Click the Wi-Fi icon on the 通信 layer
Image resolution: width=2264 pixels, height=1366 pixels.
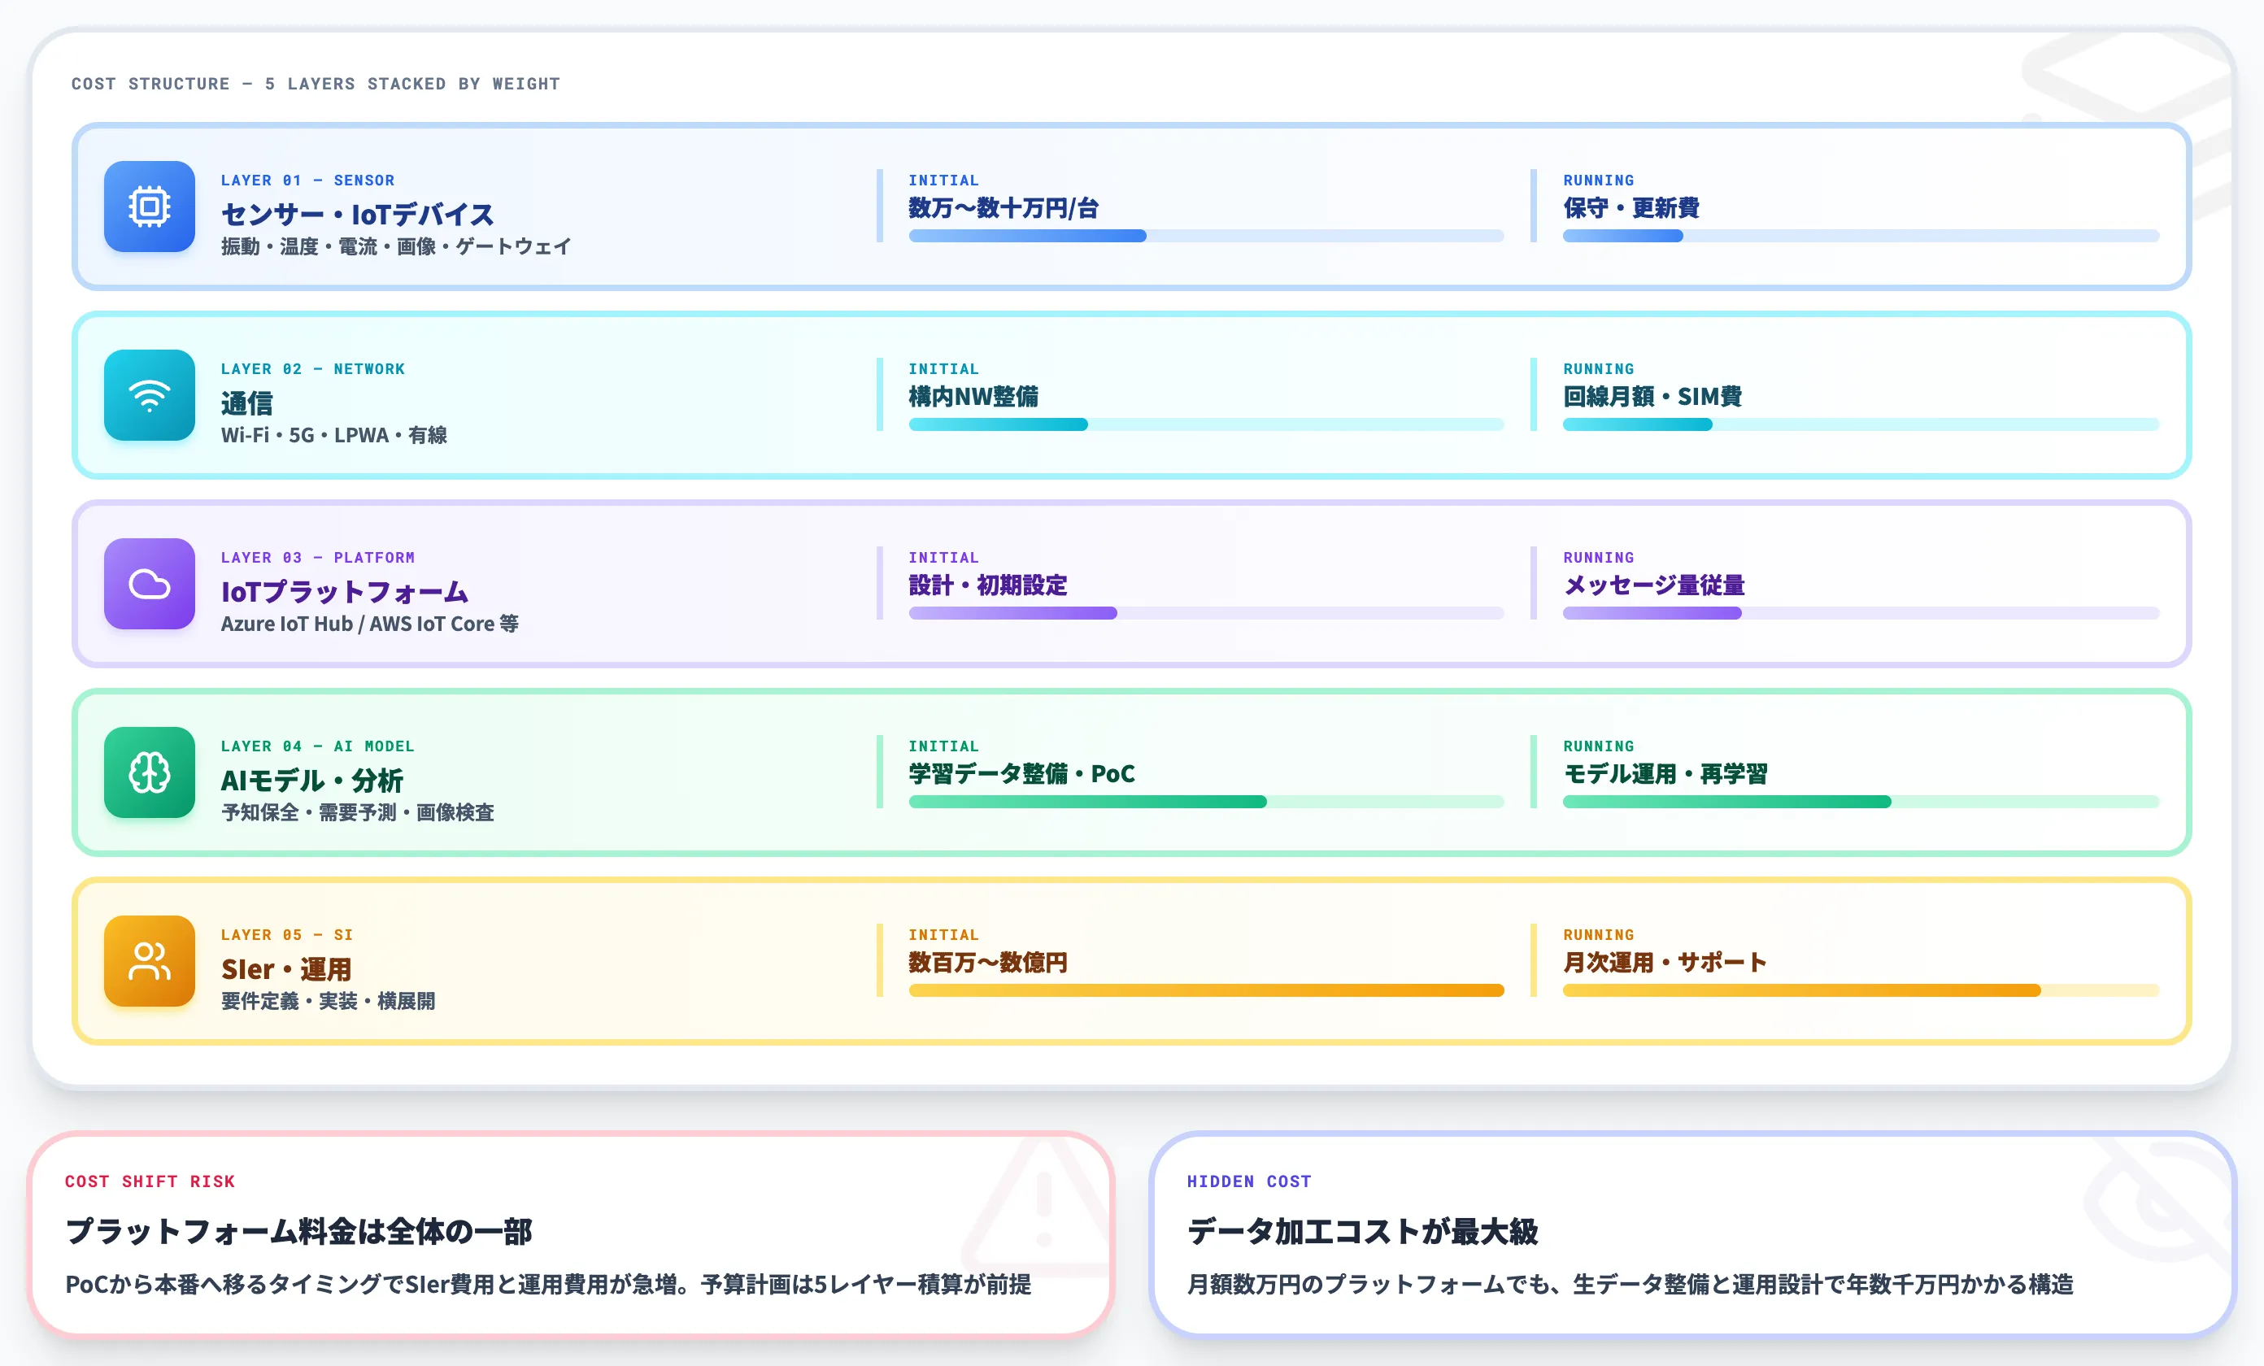pos(148,395)
